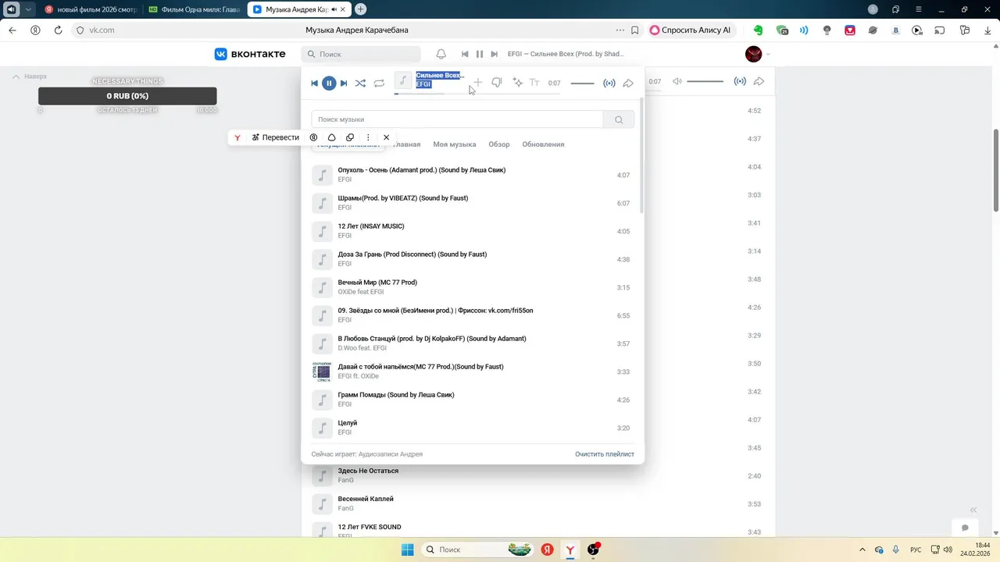Screen dimensions: 1000x562
Task: Switch to the Обзор tab
Action: click(499, 144)
